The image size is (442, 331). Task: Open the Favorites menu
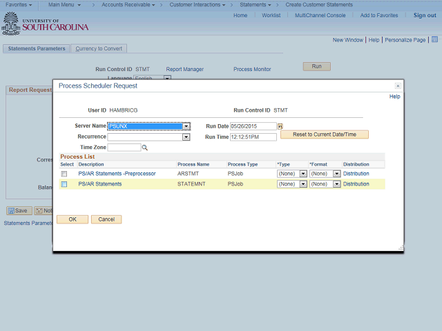click(19, 5)
